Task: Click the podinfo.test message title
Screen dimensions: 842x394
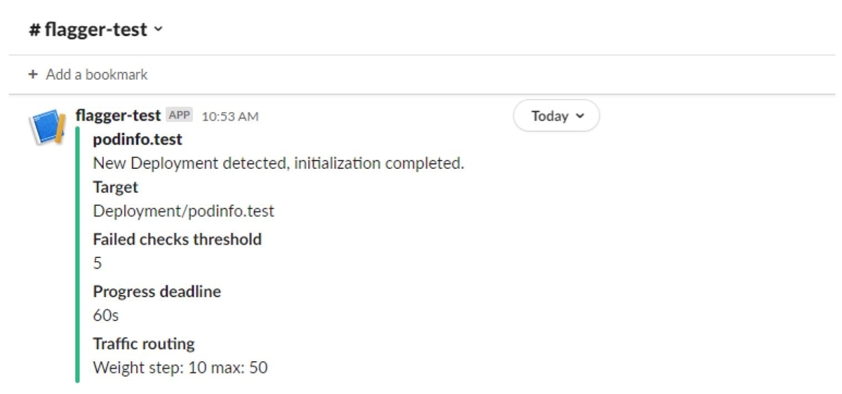Action: coord(138,140)
